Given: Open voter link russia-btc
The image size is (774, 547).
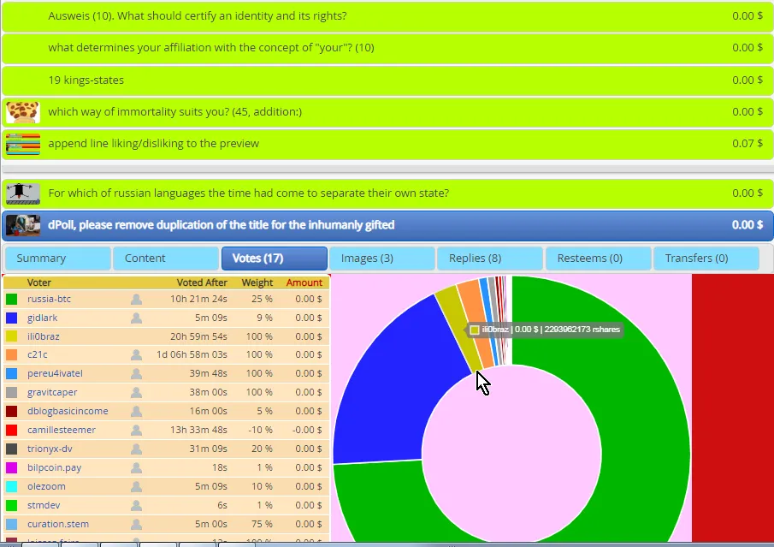Looking at the screenshot, I should pyautogui.click(x=49, y=299).
